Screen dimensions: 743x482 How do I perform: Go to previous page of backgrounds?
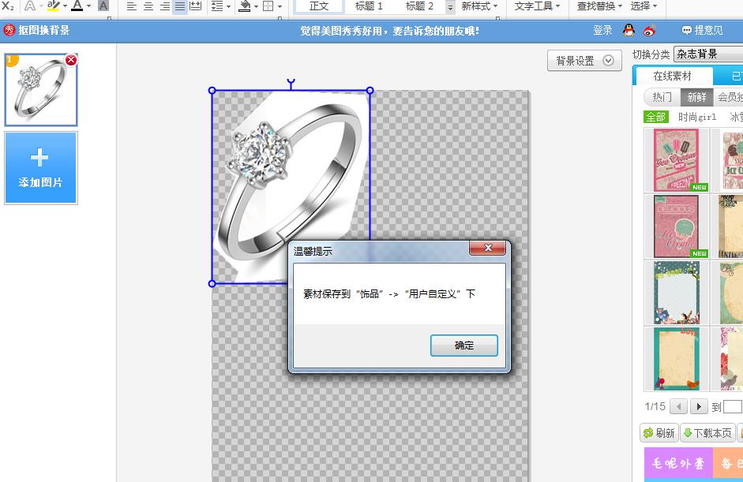point(678,407)
